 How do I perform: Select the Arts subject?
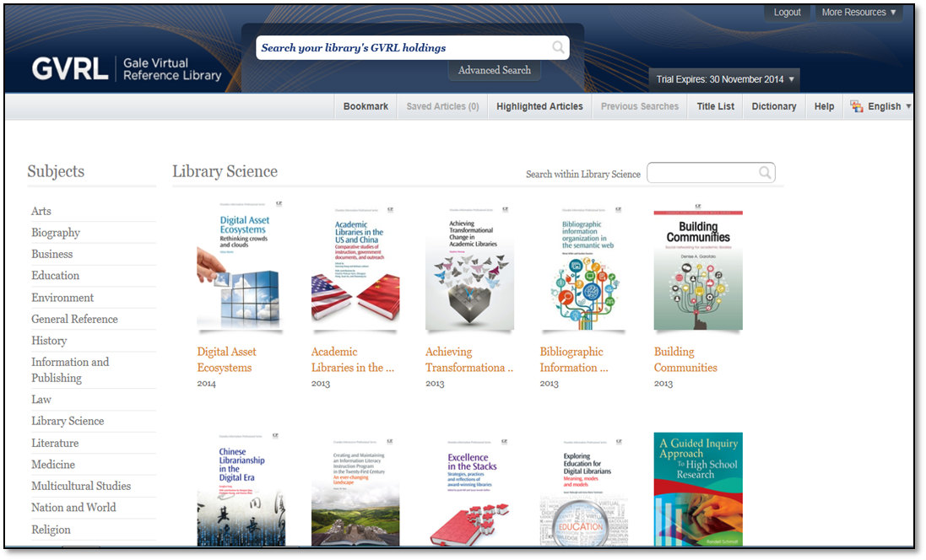click(41, 211)
